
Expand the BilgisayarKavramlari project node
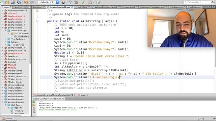[x=2, y=10]
